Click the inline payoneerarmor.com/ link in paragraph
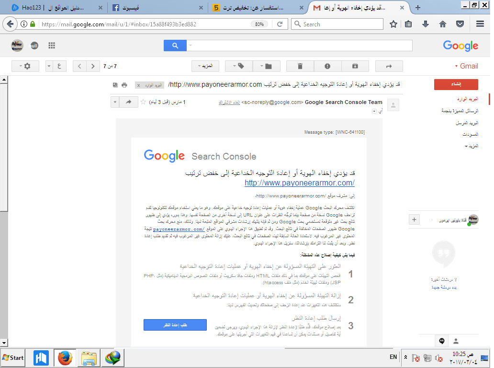494x368 pixels. click(x=179, y=229)
